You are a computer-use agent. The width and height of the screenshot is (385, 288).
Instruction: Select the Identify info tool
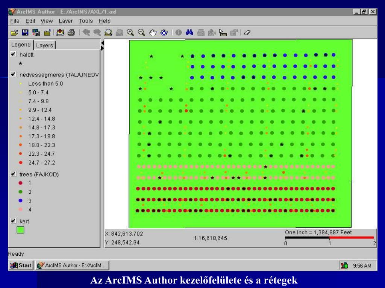(179, 33)
